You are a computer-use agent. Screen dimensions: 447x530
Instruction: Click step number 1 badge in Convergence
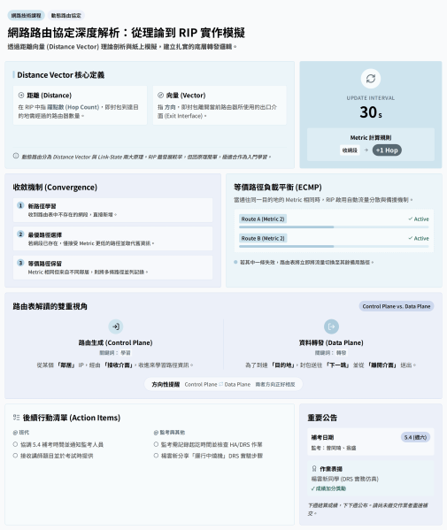coord(20,205)
